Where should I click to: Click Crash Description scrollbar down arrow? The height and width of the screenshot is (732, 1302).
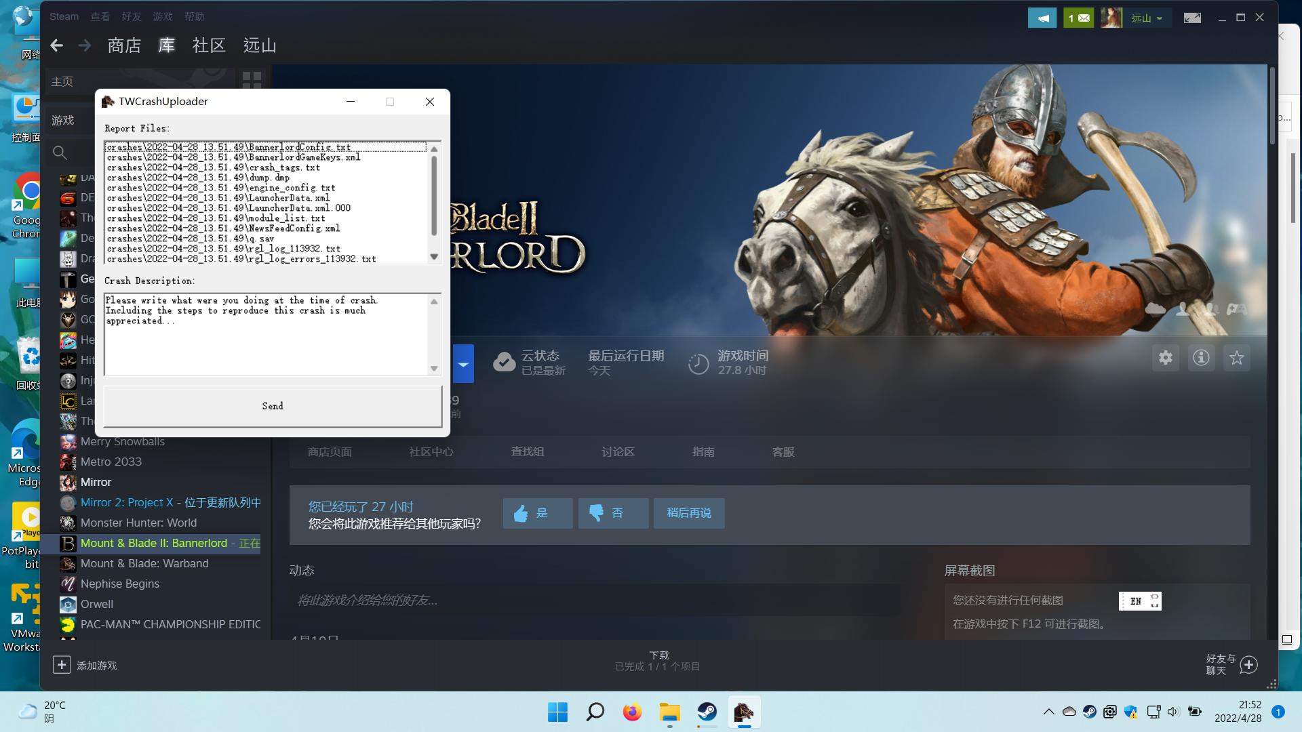[x=434, y=369]
